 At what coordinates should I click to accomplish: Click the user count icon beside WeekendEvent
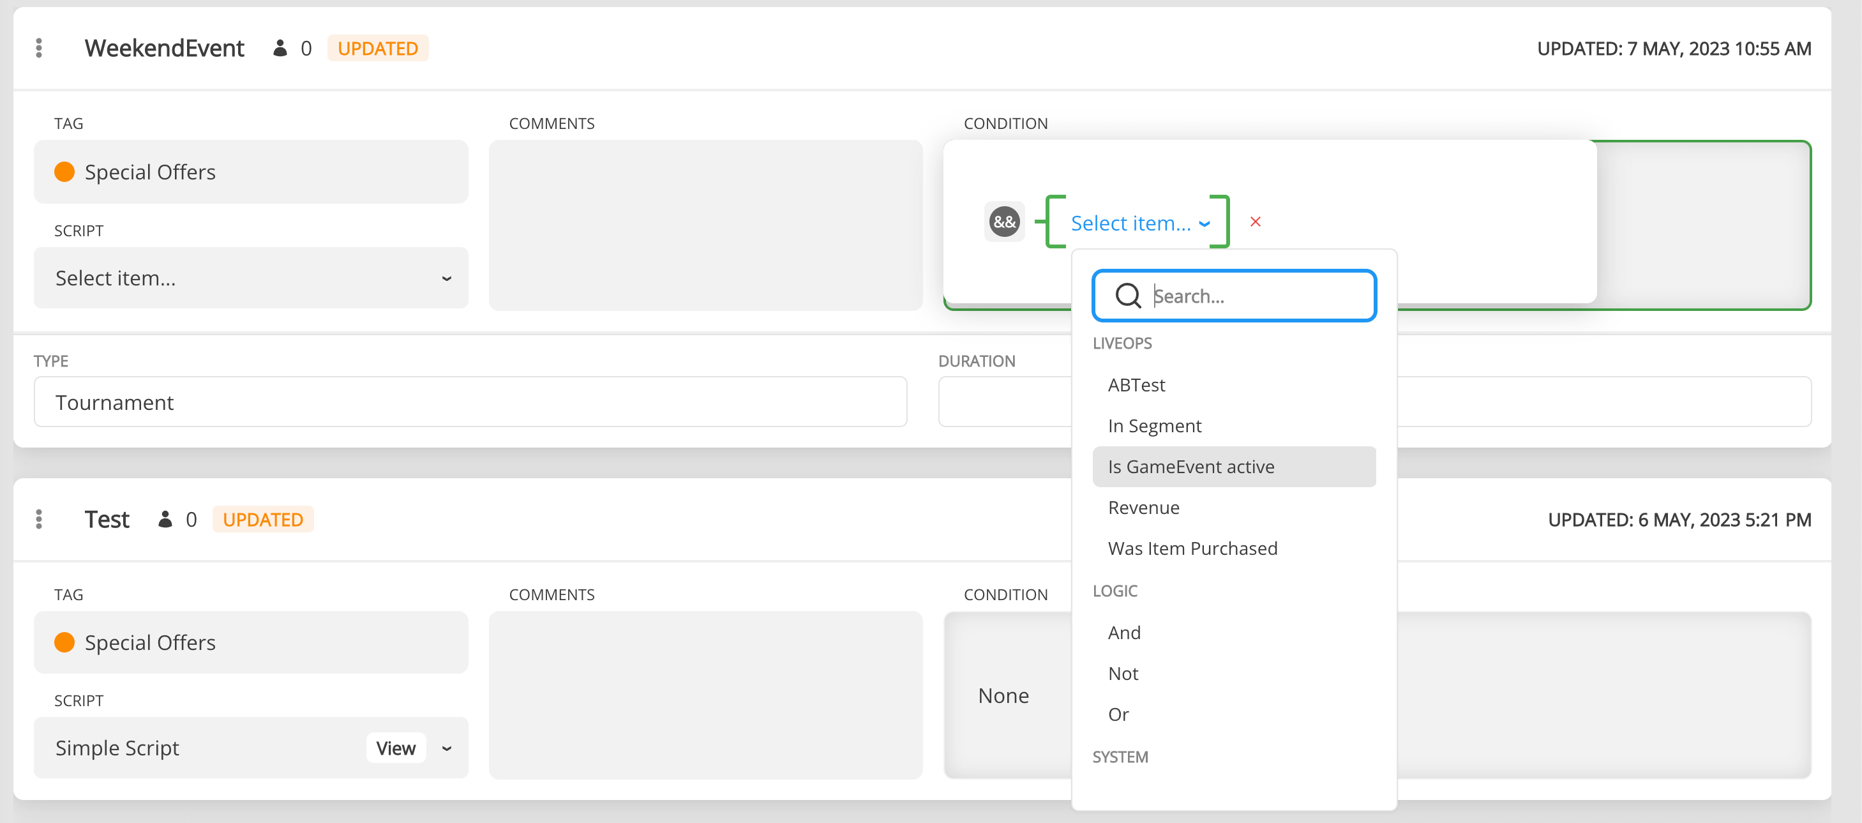pos(280,48)
